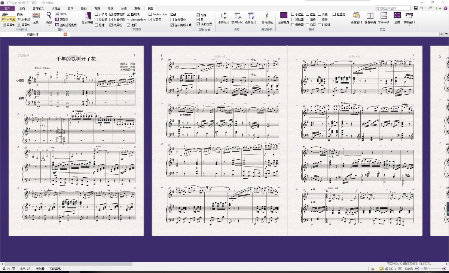Toggle Annotations checkbox
The height and width of the screenshot is (273, 449).
tap(129, 19)
